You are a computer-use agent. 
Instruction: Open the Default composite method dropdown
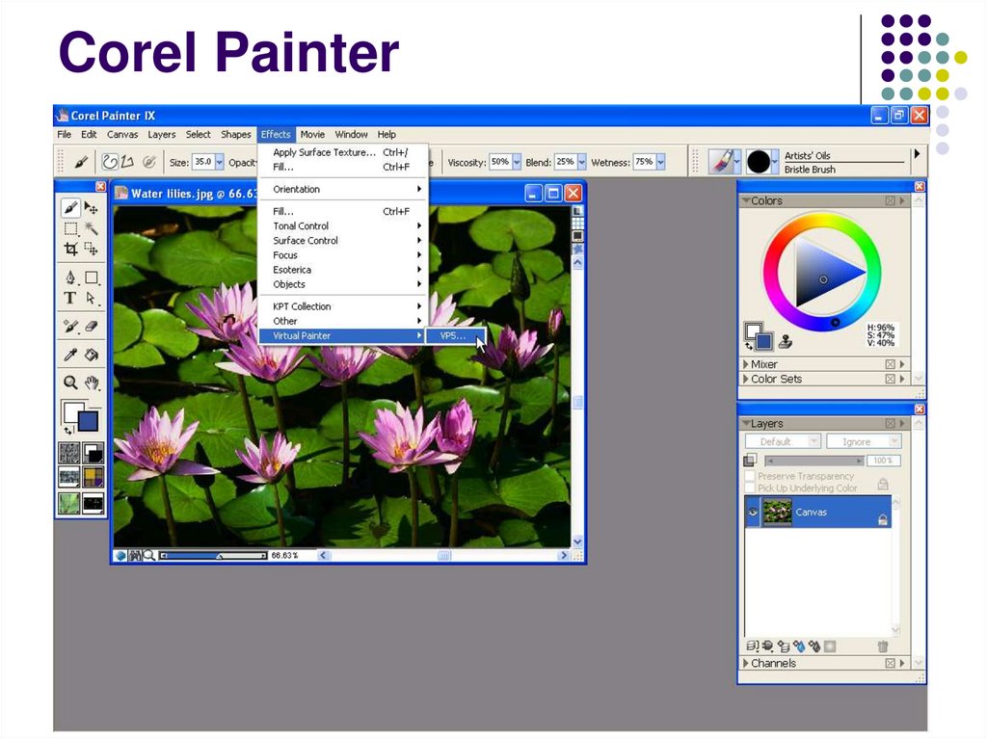pos(783,441)
